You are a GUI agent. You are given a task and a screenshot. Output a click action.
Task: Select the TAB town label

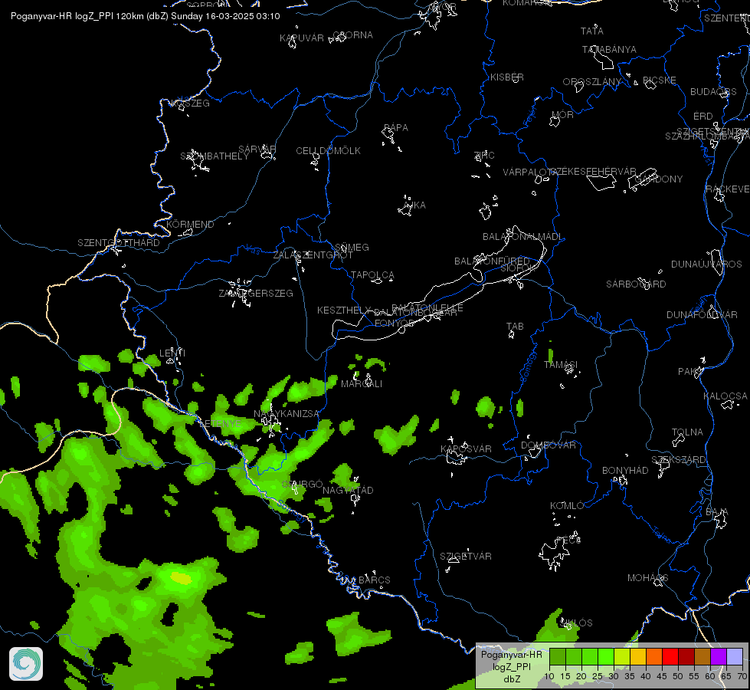(515, 327)
